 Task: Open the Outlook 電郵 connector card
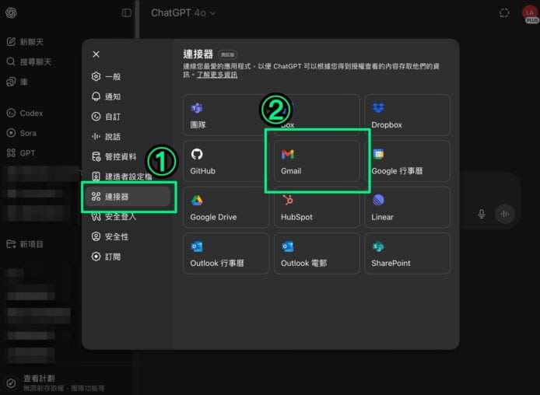point(317,253)
